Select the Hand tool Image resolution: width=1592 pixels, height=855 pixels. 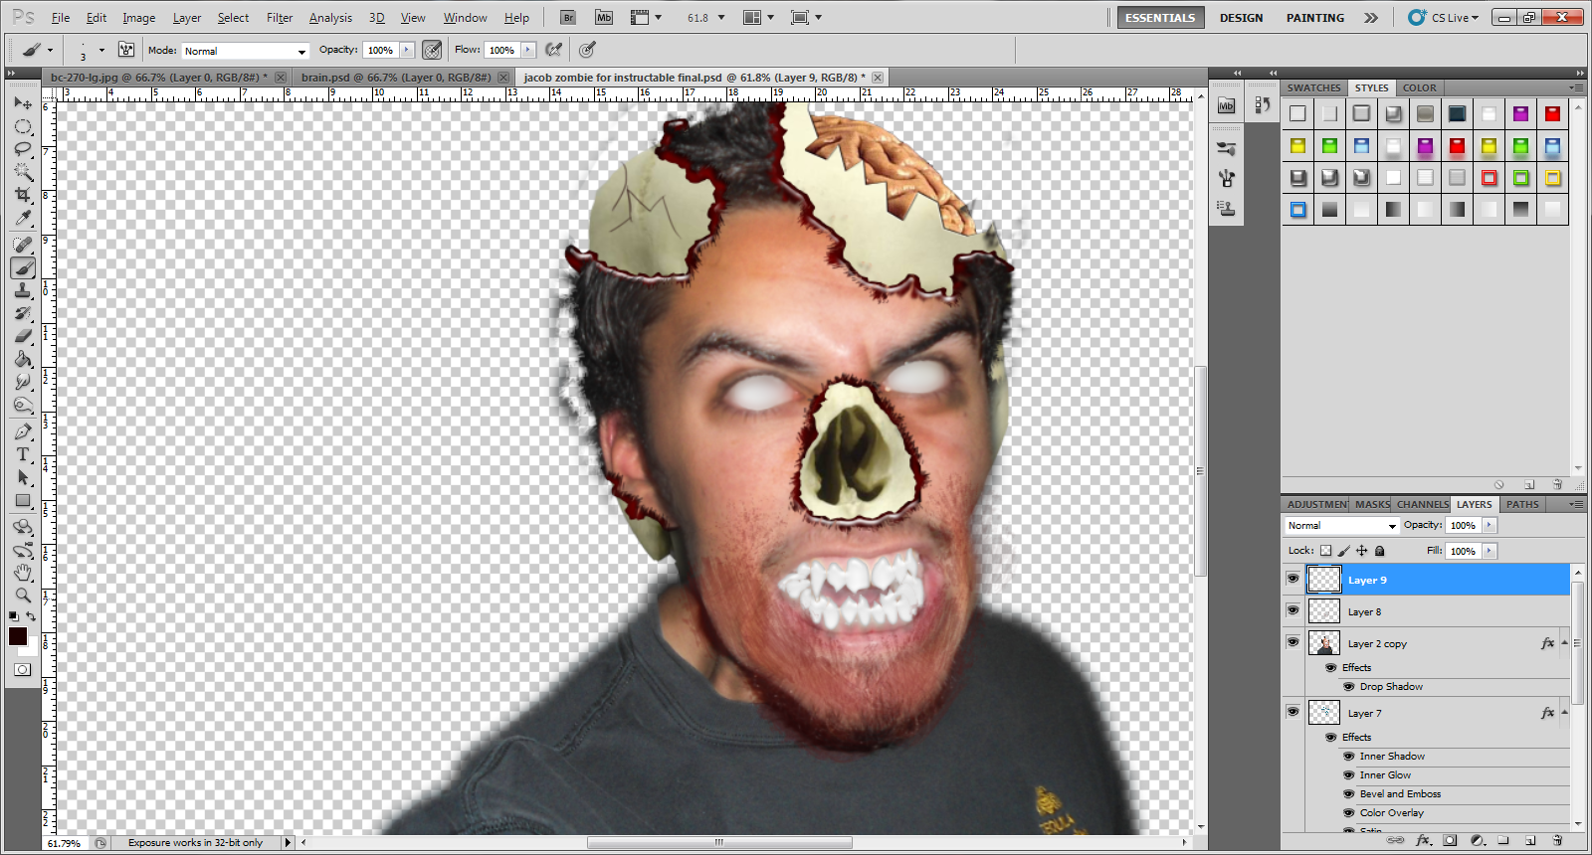22,573
